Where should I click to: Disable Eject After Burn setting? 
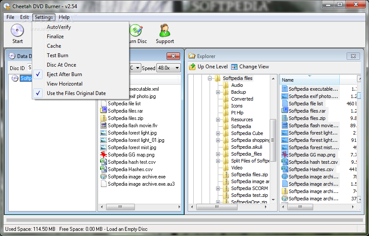81,74
